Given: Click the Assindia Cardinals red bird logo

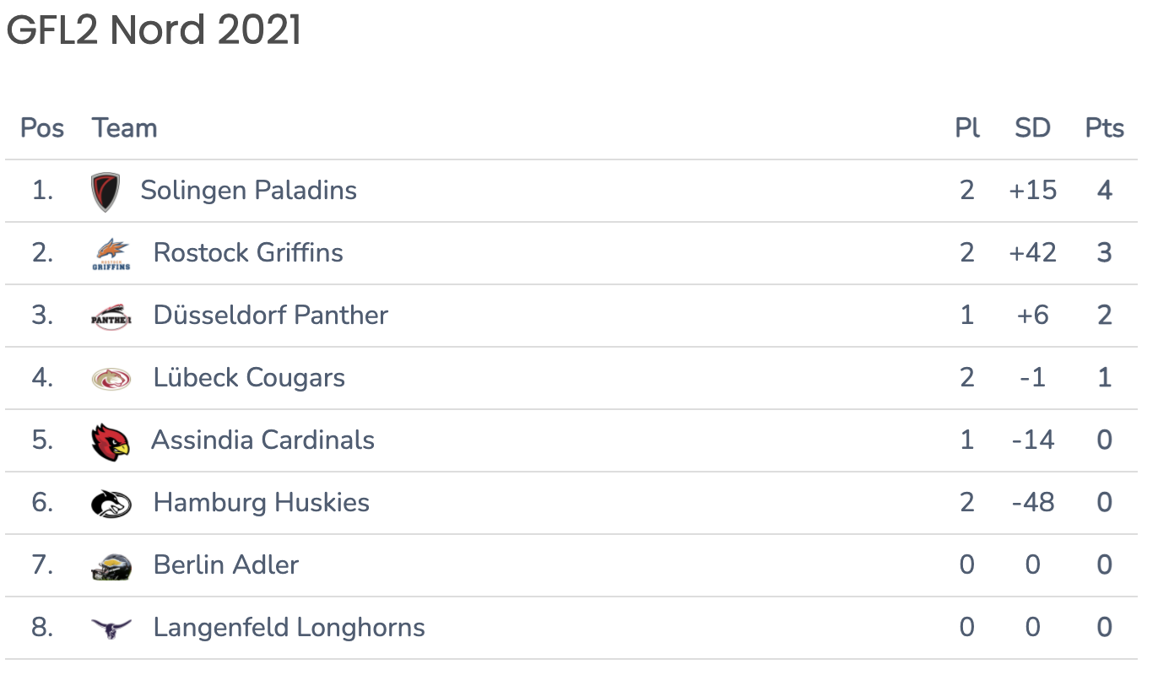Looking at the screenshot, I should click(111, 441).
